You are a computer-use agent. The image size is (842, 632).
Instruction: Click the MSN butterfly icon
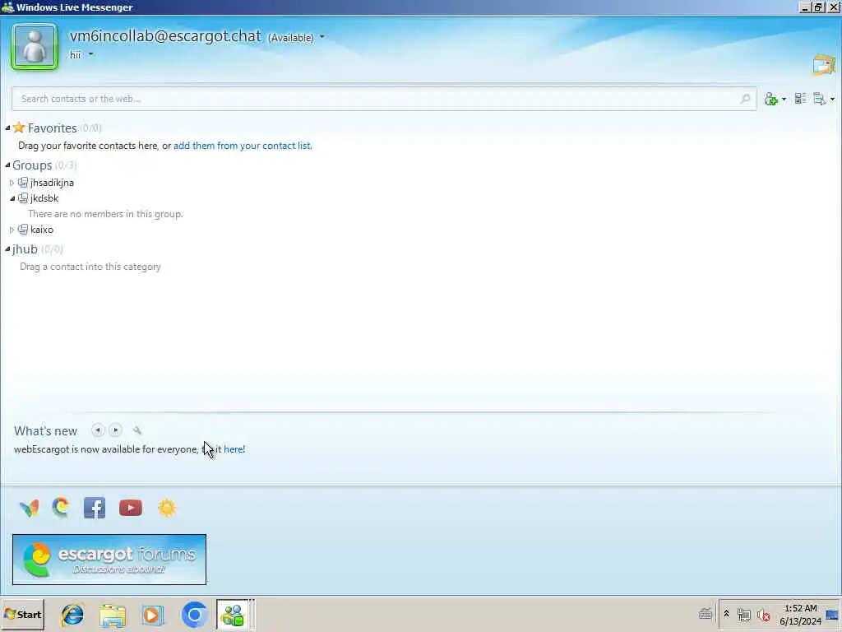29,508
